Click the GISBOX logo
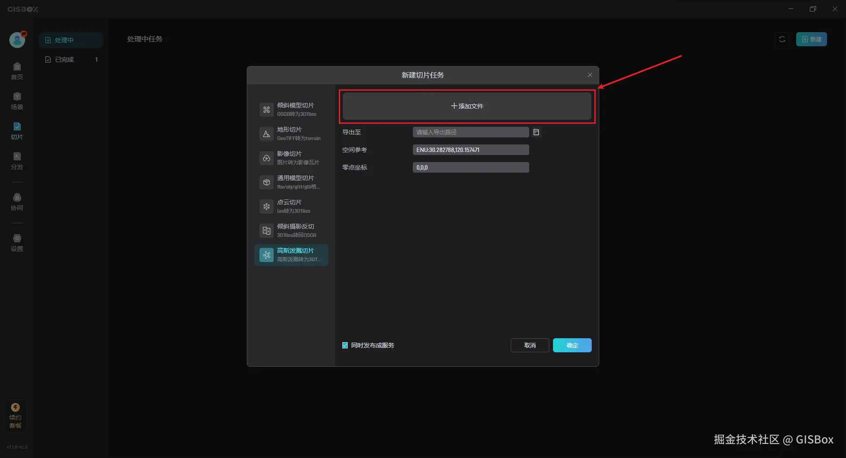 [22, 9]
